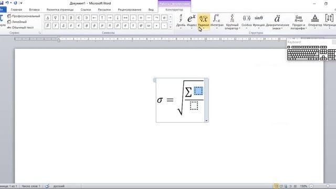Image resolution: width=336 pixels, height=189 pixels.
Task: Open the Скобка bracket structures dropdown
Action: pos(246,22)
